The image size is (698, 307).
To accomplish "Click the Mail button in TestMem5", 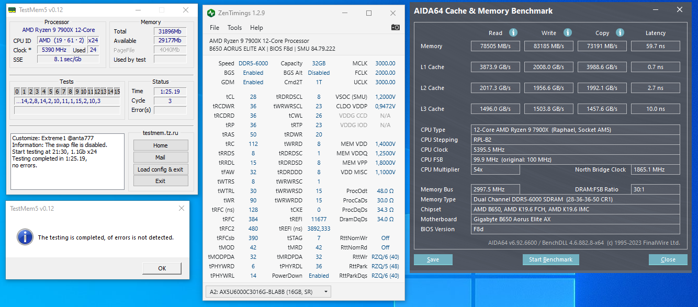I will click(x=161, y=157).
